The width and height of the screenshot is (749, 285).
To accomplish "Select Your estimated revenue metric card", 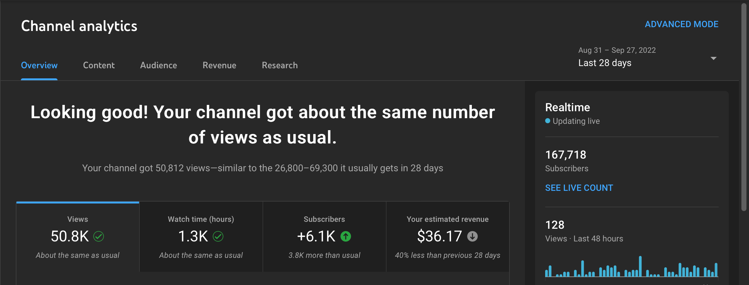I will click(448, 237).
